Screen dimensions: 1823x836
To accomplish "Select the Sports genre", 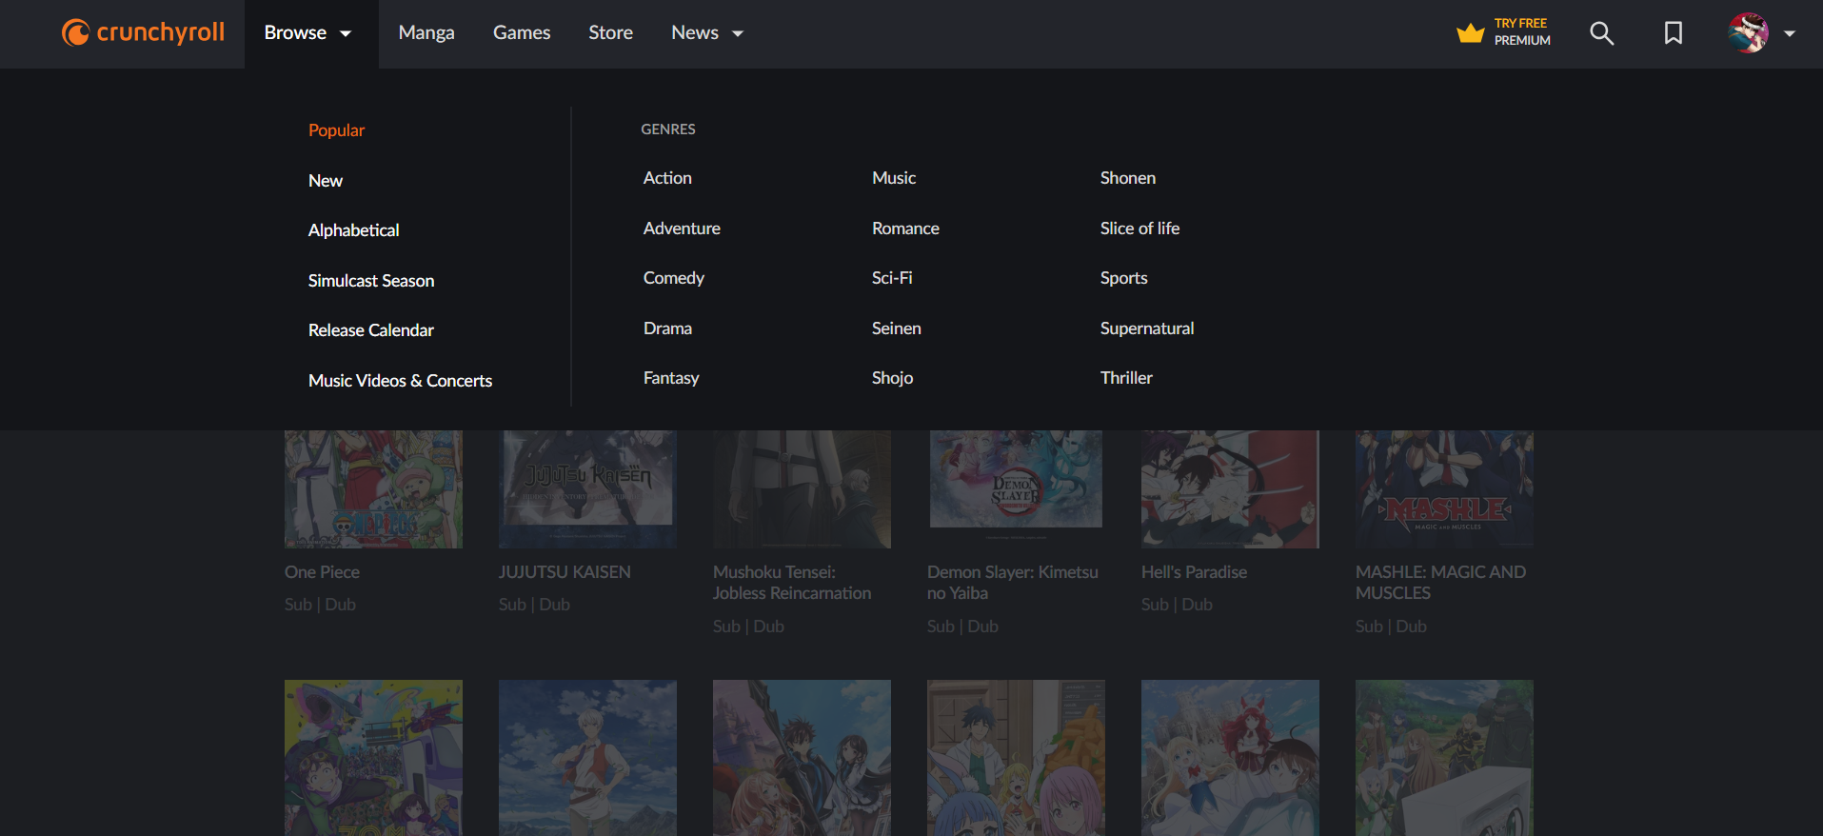I will tap(1123, 278).
